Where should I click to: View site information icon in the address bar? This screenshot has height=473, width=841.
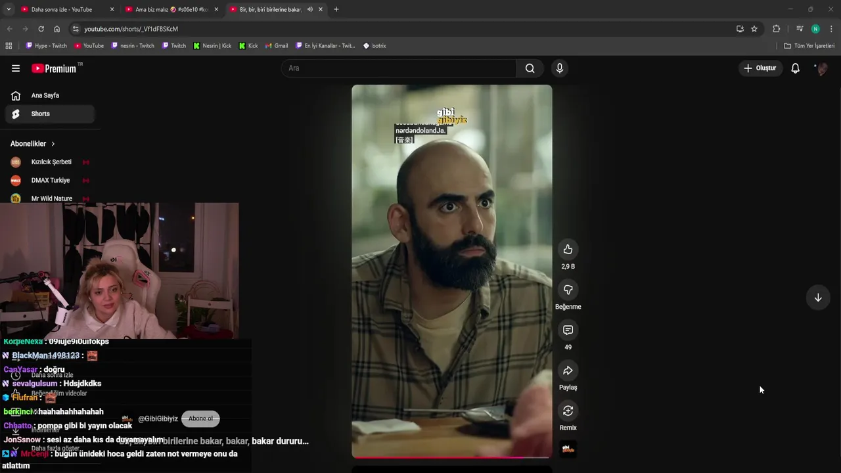point(76,29)
